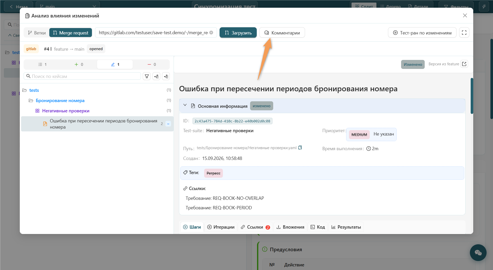Click the Изменено status badge

point(413,64)
